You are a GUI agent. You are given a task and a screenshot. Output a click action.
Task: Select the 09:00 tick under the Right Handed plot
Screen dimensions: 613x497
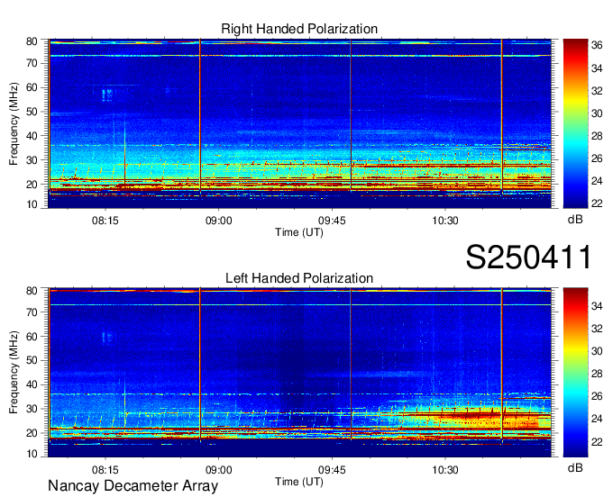pyautogui.click(x=218, y=221)
